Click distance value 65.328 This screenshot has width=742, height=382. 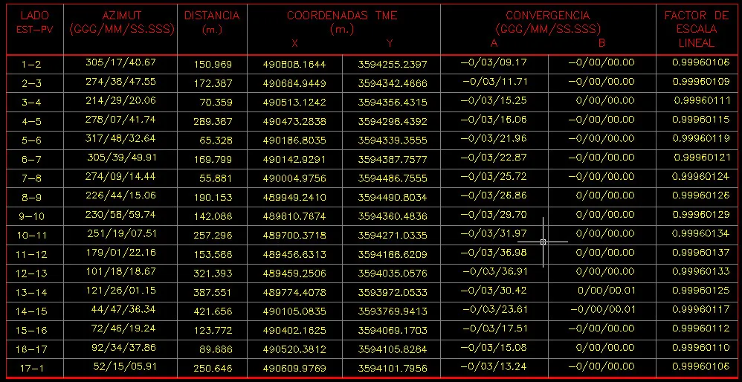pyautogui.click(x=216, y=140)
